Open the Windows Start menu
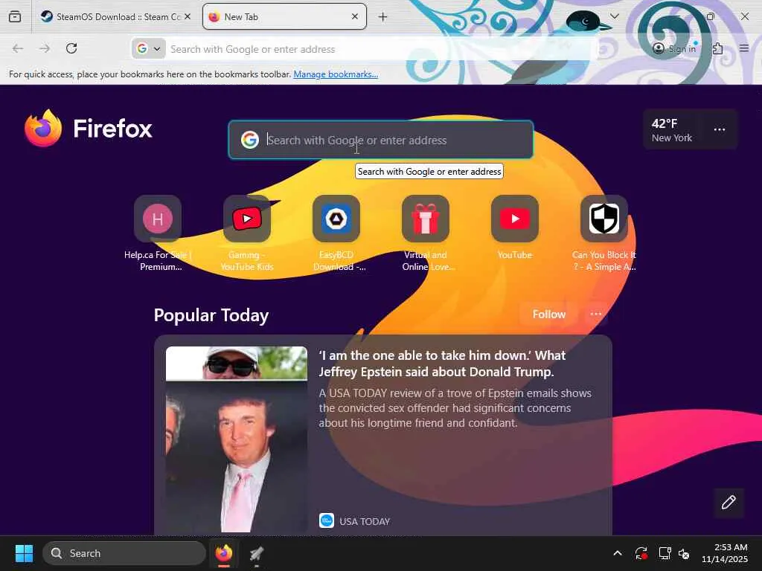762x571 pixels. coord(24,553)
